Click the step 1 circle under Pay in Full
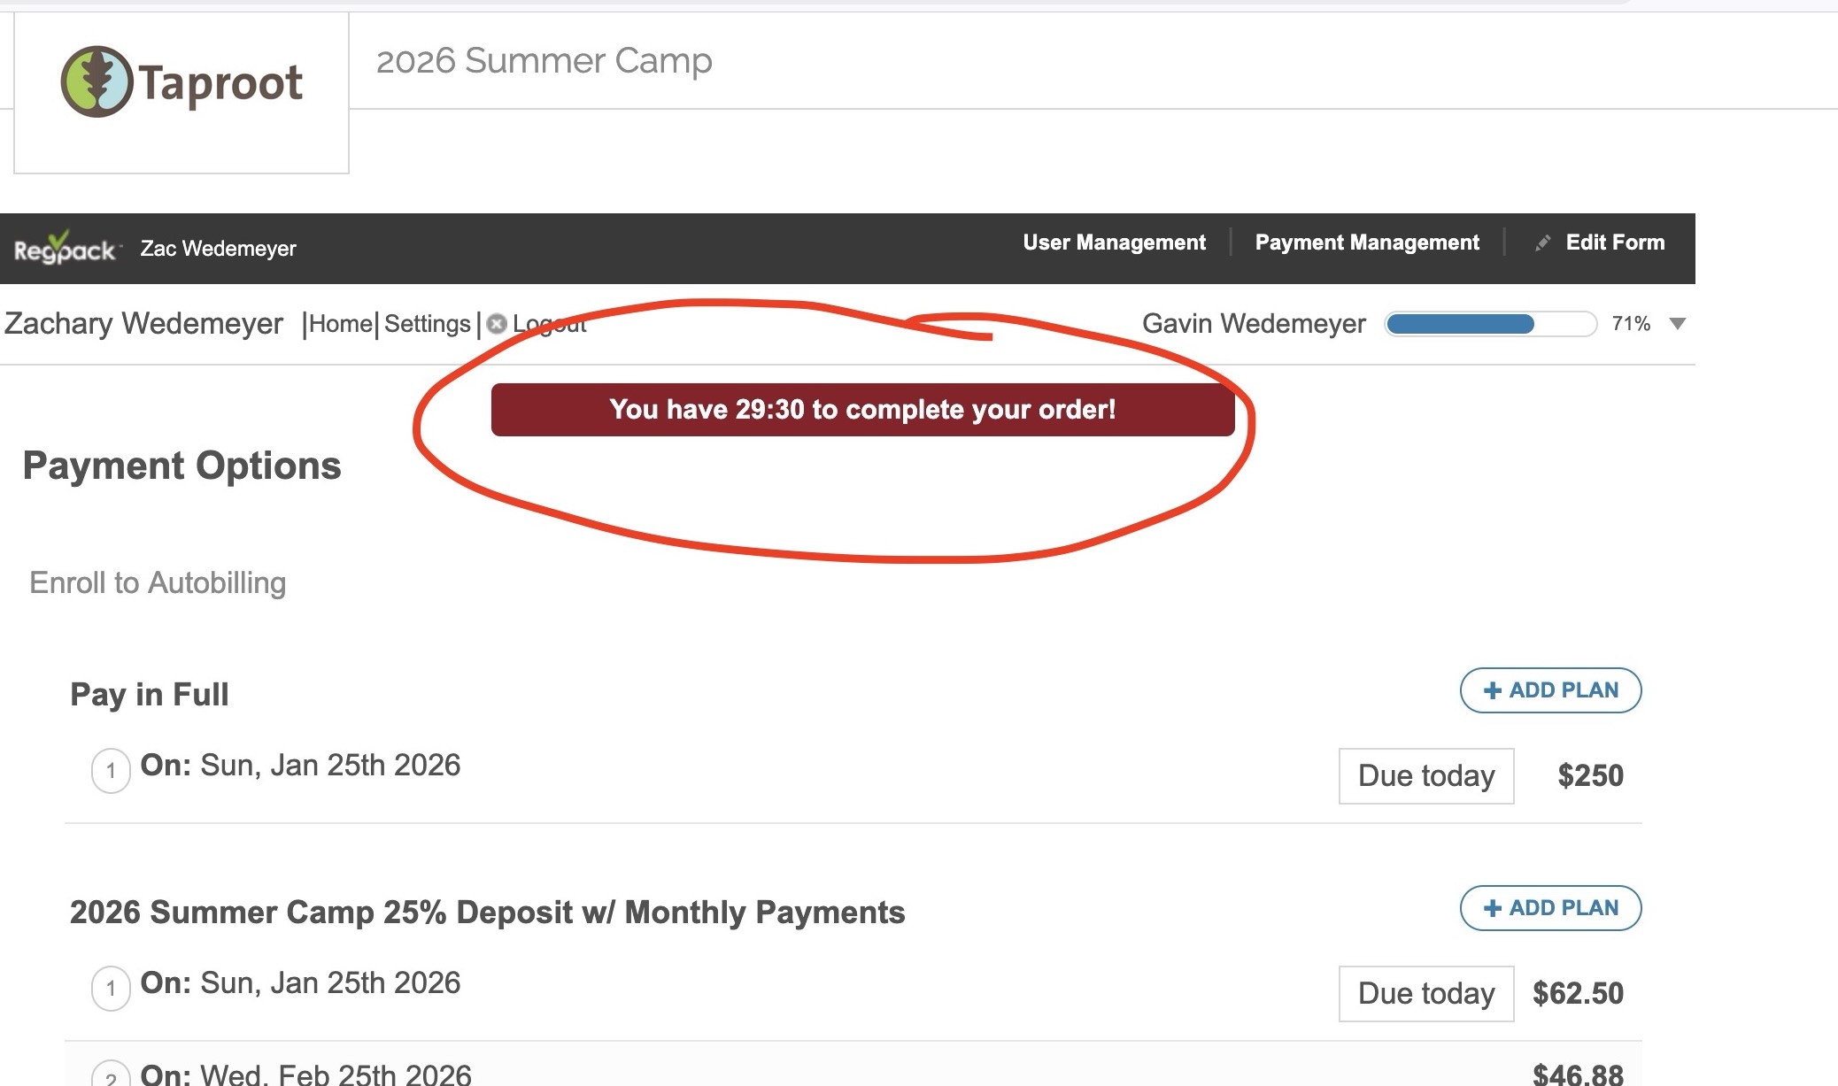This screenshot has height=1086, width=1838. pos(111,771)
